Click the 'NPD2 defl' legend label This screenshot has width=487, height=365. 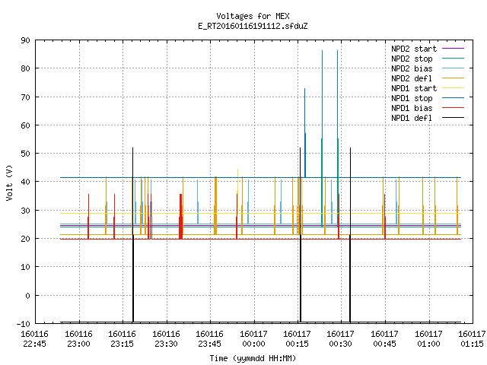coord(412,78)
